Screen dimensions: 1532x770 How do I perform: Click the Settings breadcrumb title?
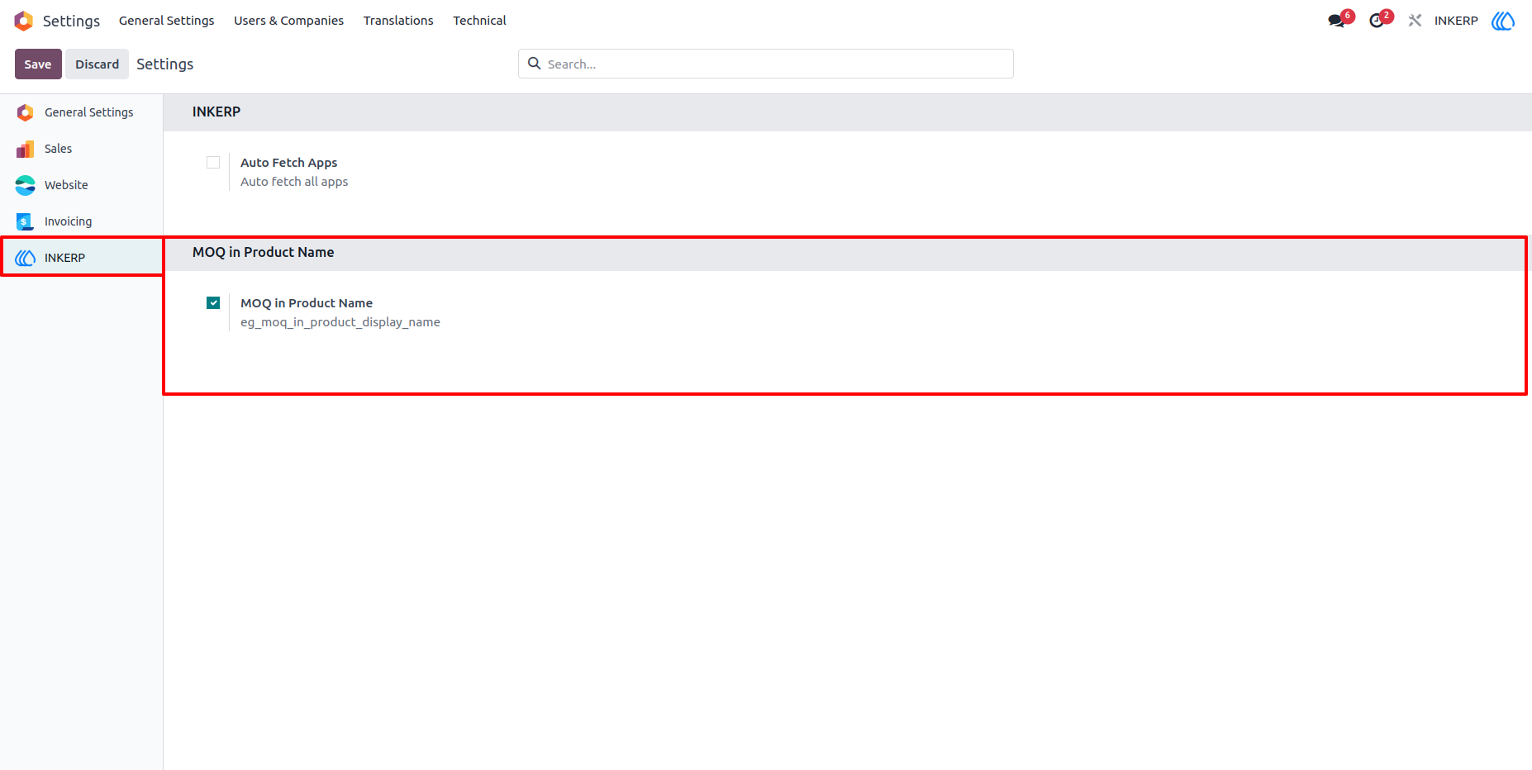coord(164,64)
